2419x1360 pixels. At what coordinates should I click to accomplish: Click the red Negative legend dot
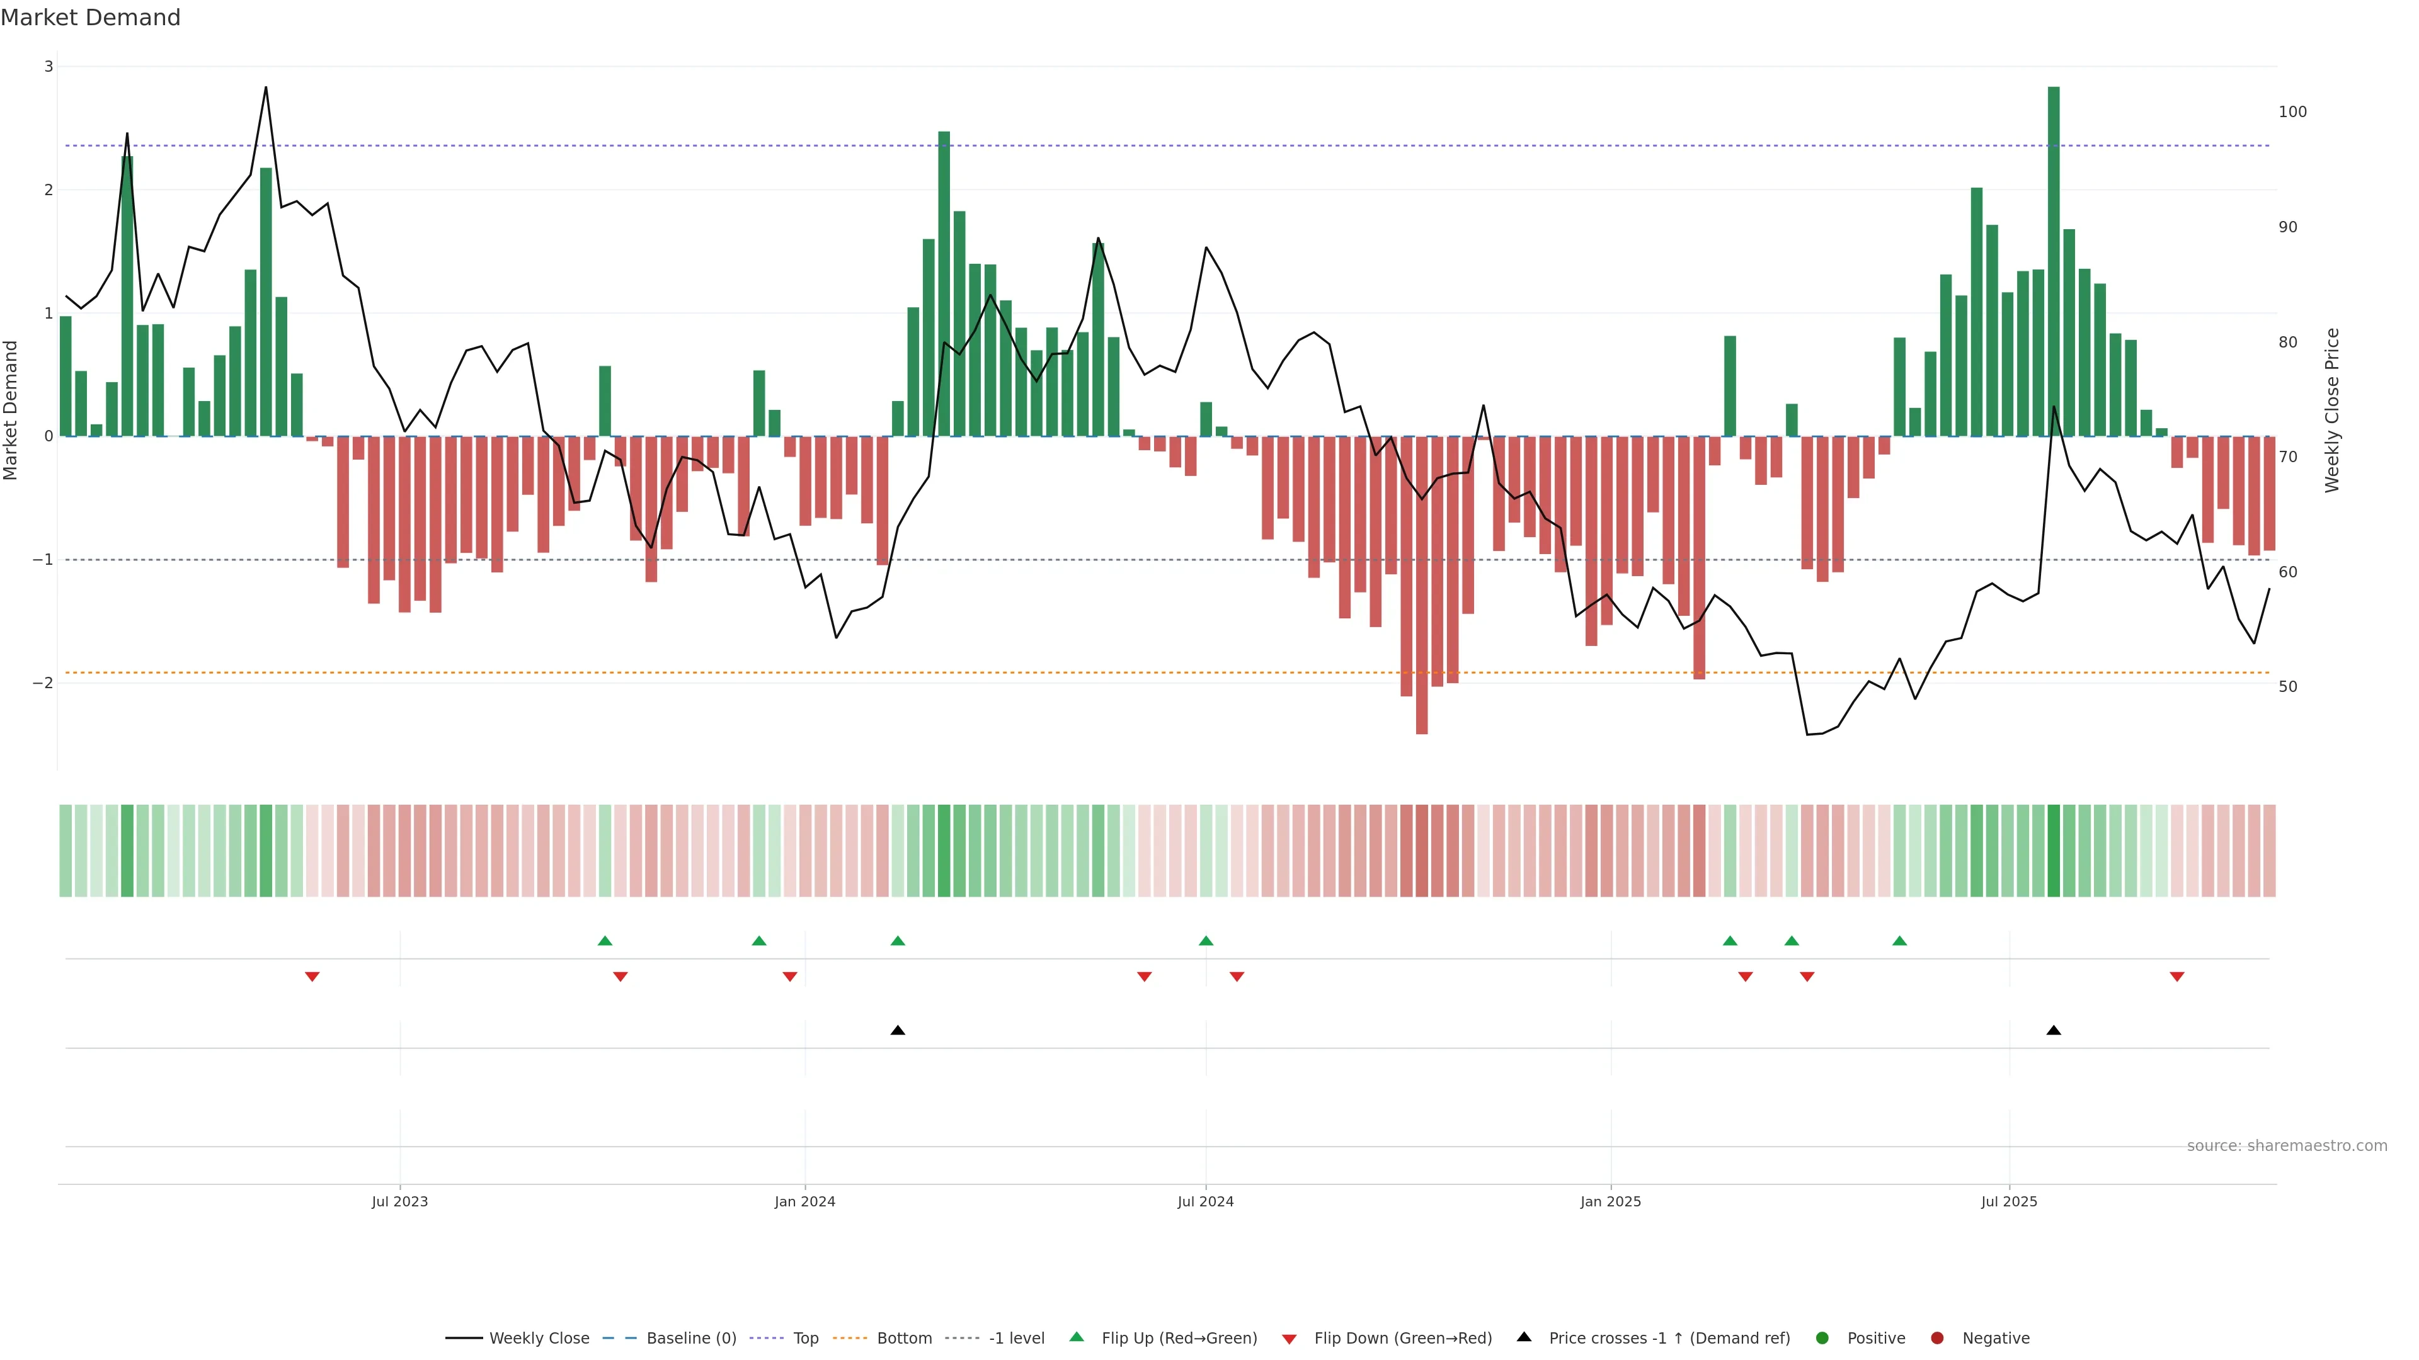pyautogui.click(x=1936, y=1337)
